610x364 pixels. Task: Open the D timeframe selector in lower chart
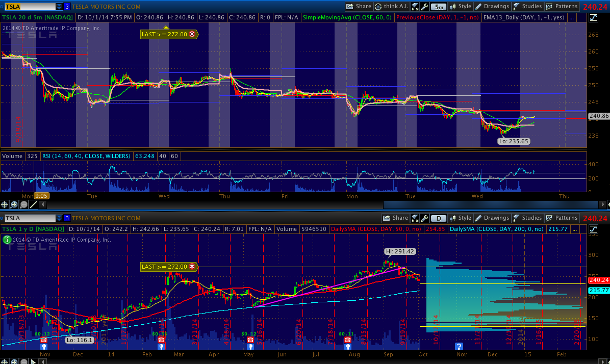(438, 218)
